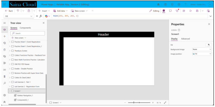
Task: Save the app using the floppy disk icon
Action: (197, 11)
